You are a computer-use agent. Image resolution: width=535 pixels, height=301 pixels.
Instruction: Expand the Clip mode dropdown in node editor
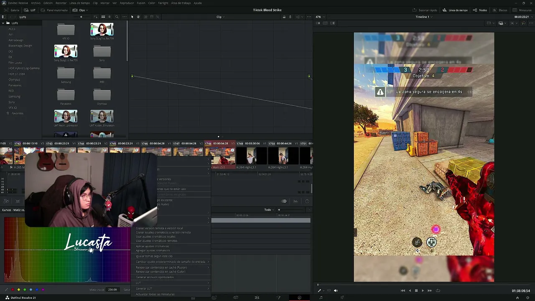tap(220, 17)
